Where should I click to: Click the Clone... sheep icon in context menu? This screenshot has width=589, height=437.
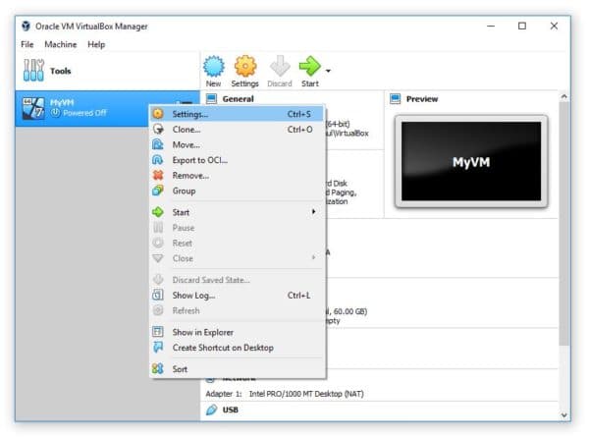(157, 129)
